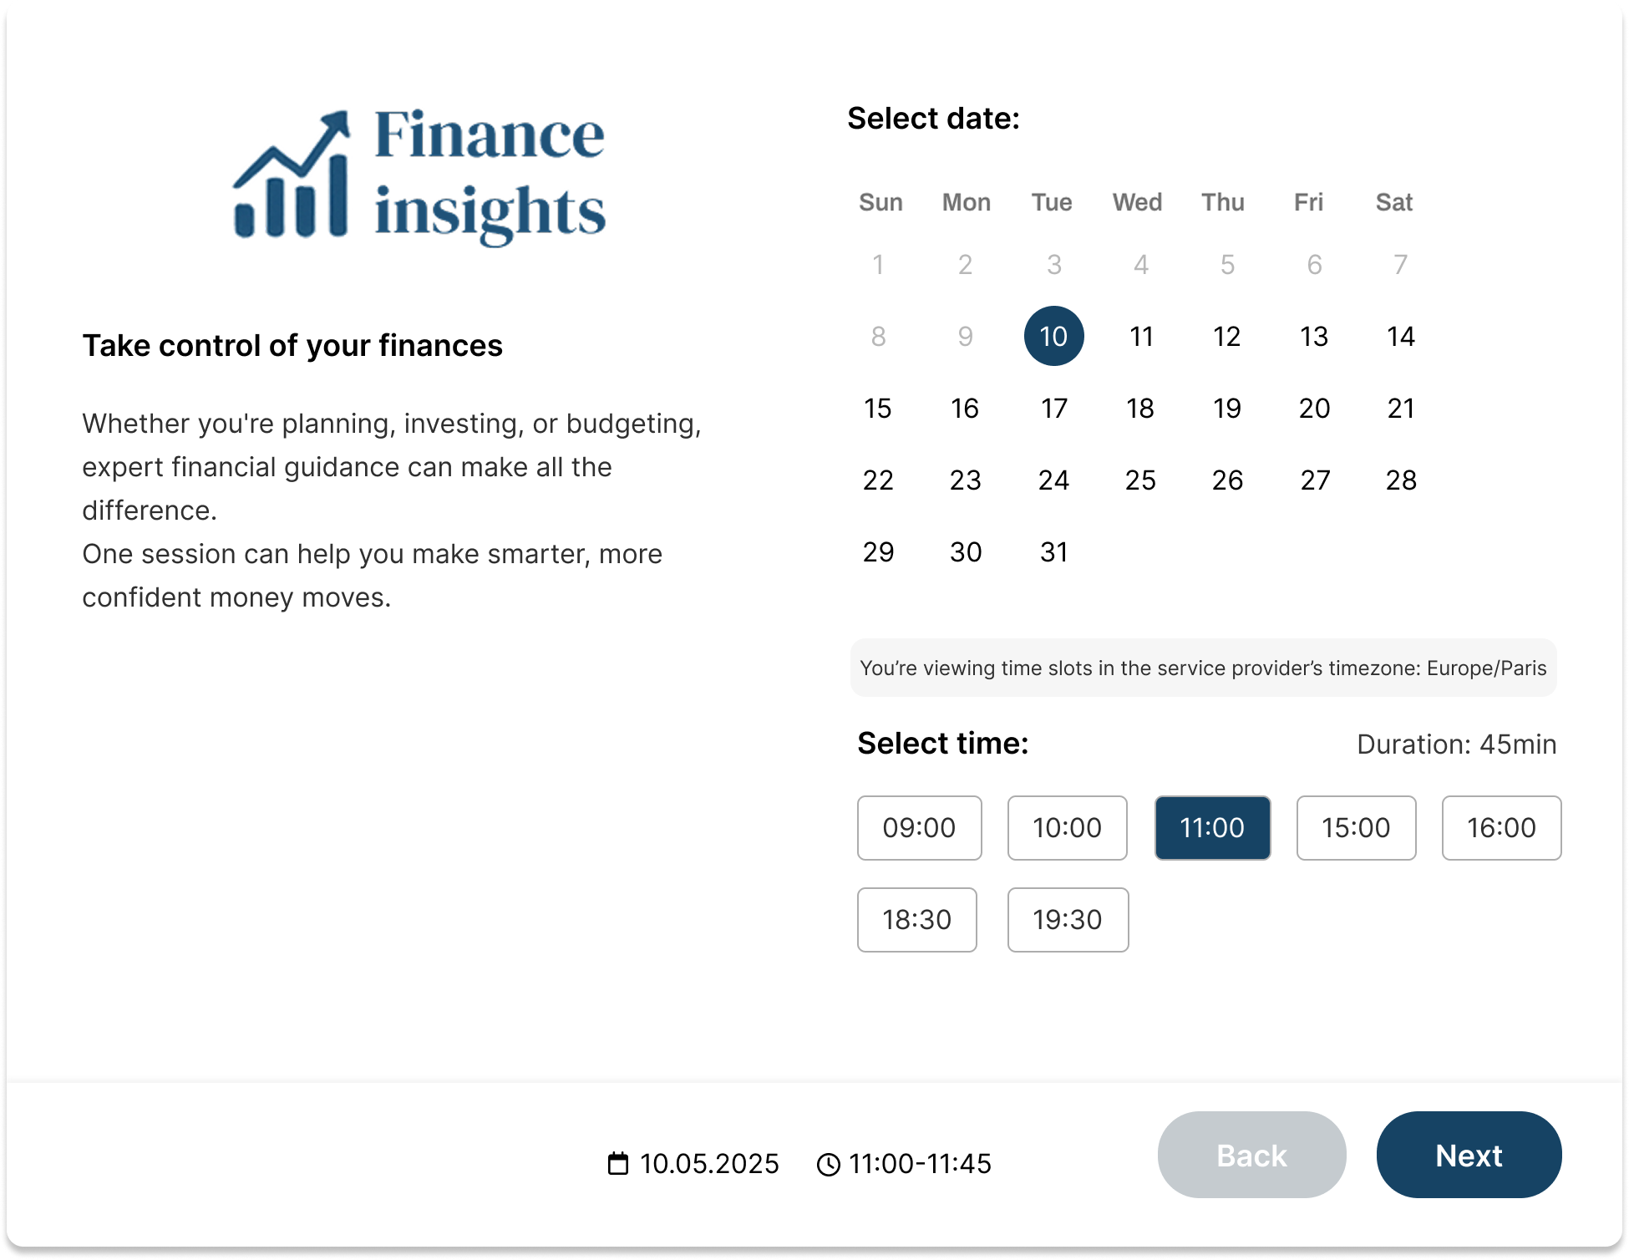Click the calendar icon beside 10.05.2025
This screenshot has width=1629, height=1260.
pyautogui.click(x=618, y=1163)
